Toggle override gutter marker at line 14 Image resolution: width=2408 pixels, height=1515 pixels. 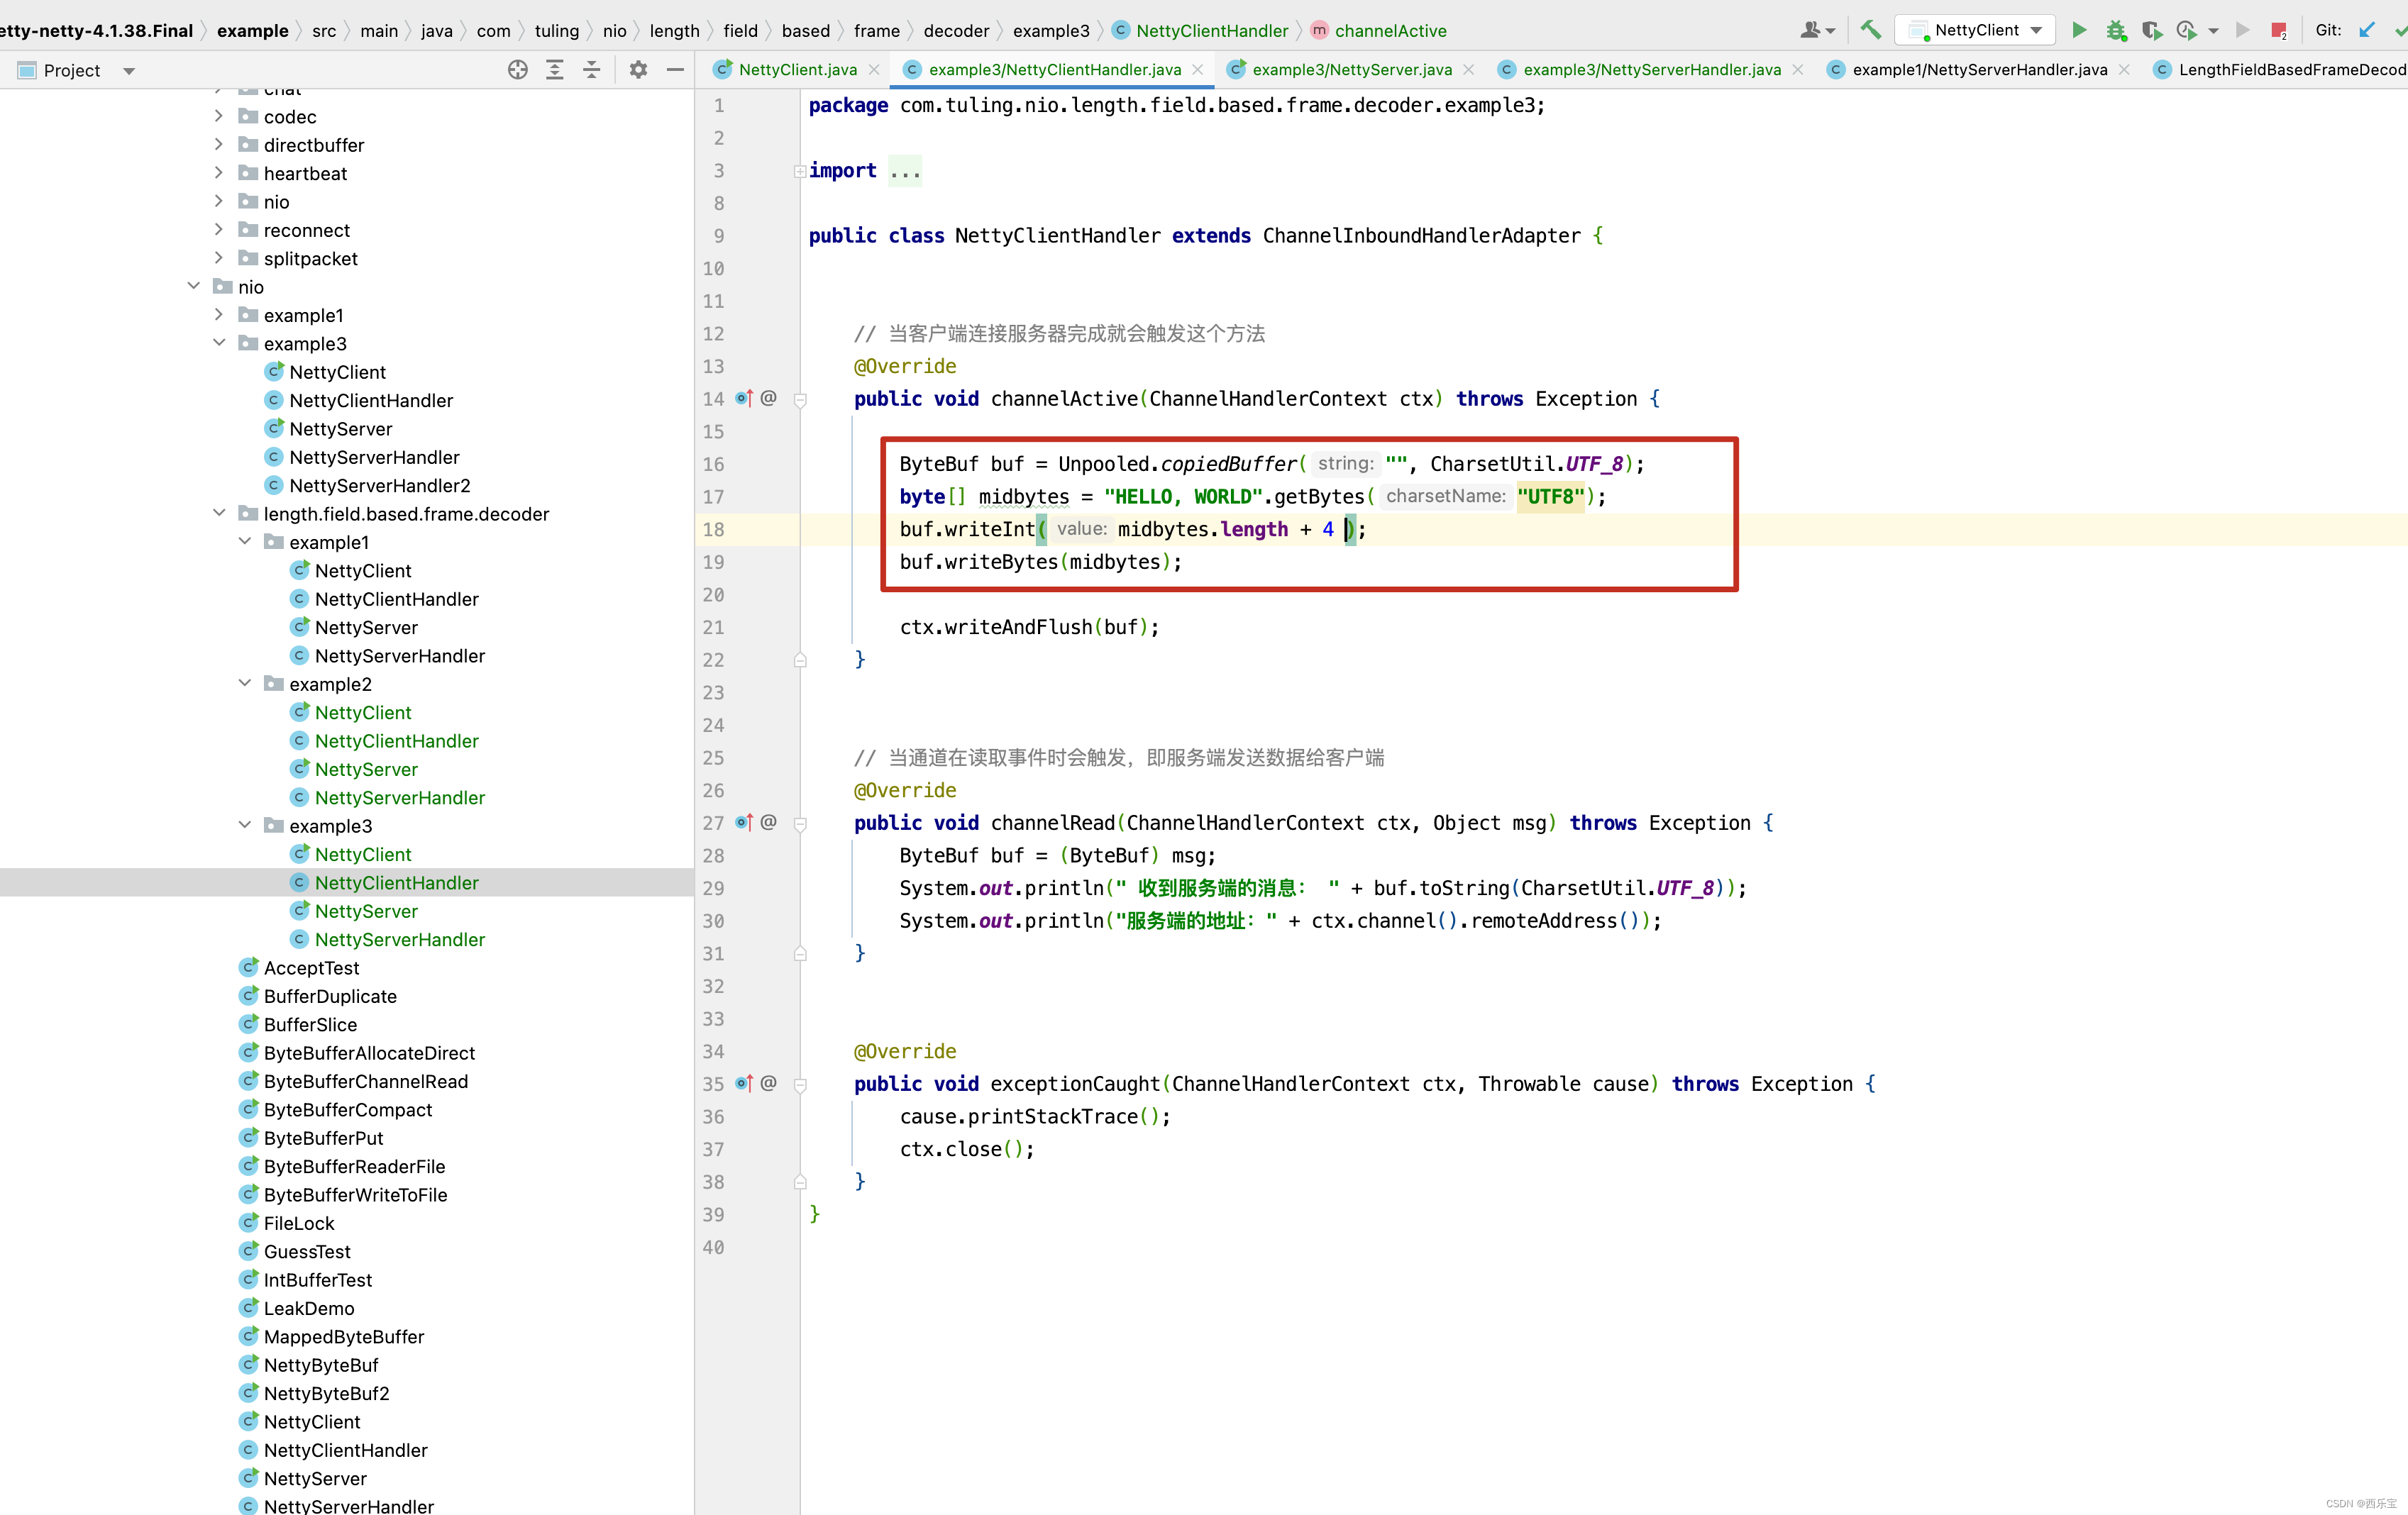744,399
